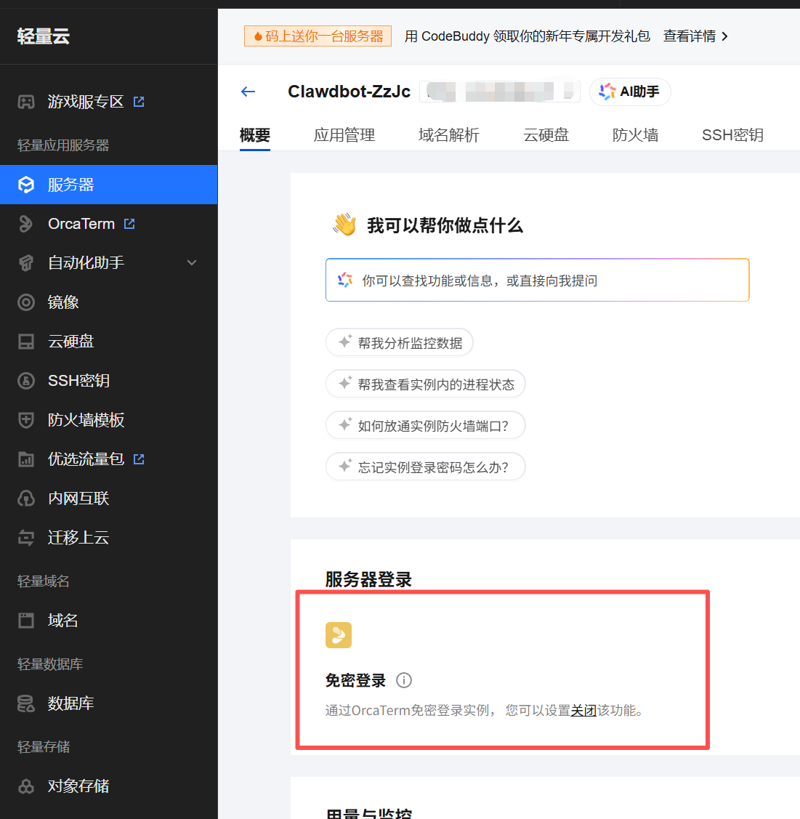Open the 域名解析 tab

[x=449, y=135]
